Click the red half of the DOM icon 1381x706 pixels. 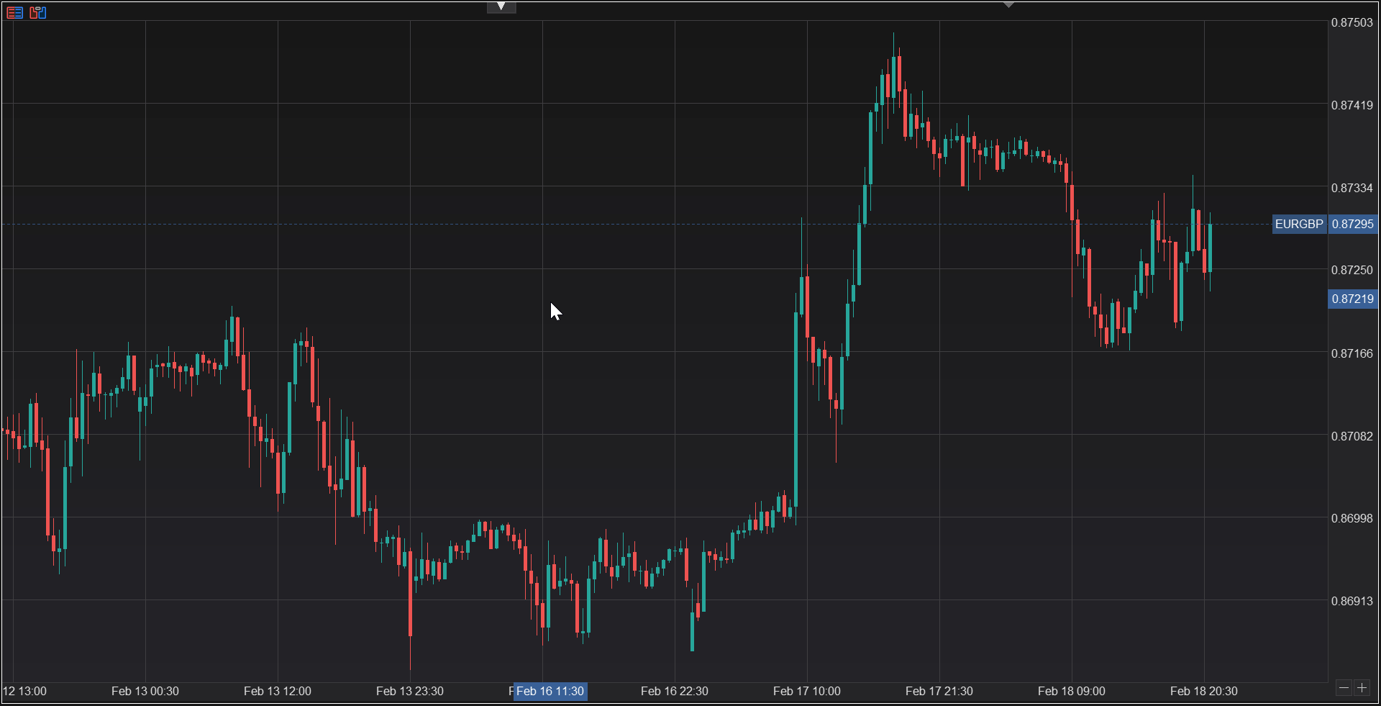click(35, 12)
